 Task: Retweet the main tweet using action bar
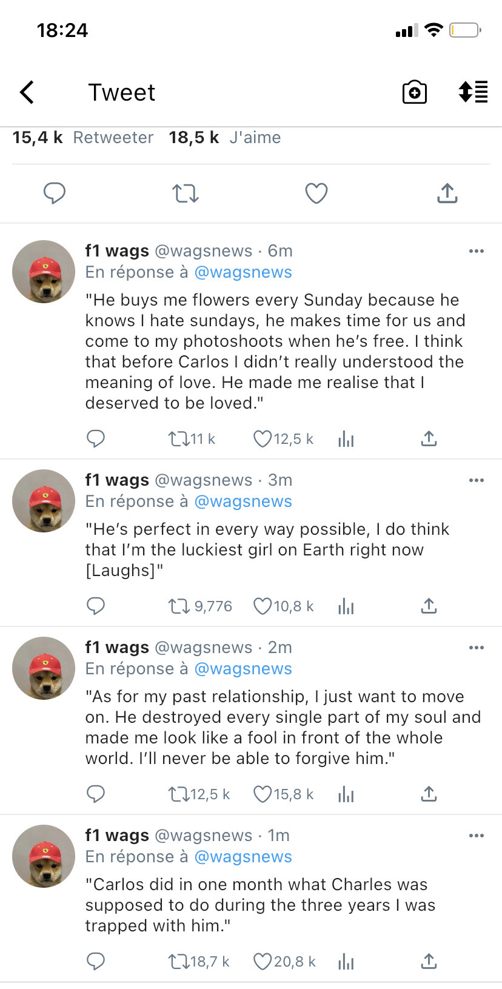[186, 193]
